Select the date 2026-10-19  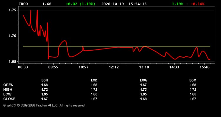coord(113,4)
